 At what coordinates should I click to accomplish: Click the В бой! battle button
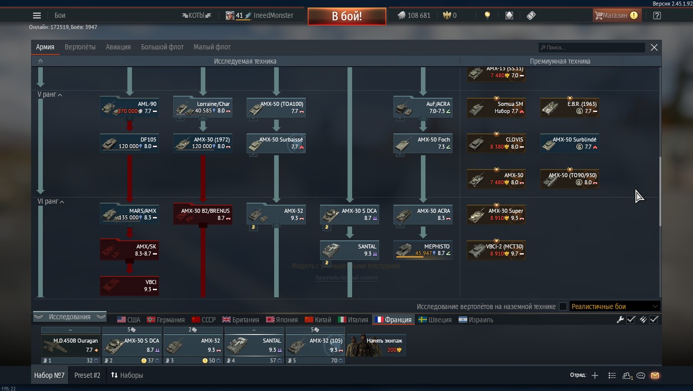pos(346,16)
